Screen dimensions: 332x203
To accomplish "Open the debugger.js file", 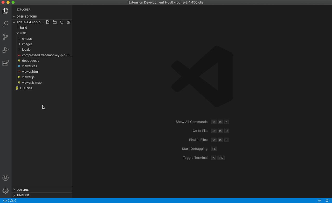I will click(42, 61).
